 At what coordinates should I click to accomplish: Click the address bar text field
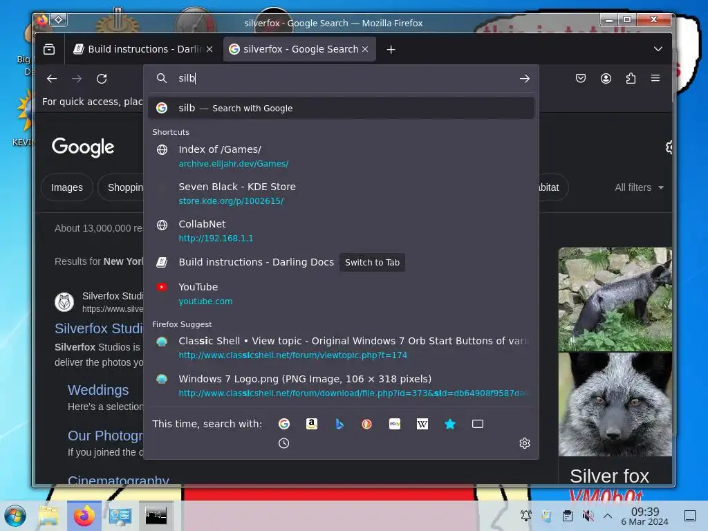point(343,79)
